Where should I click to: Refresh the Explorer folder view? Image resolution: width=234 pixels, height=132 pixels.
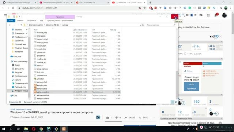click(143, 25)
